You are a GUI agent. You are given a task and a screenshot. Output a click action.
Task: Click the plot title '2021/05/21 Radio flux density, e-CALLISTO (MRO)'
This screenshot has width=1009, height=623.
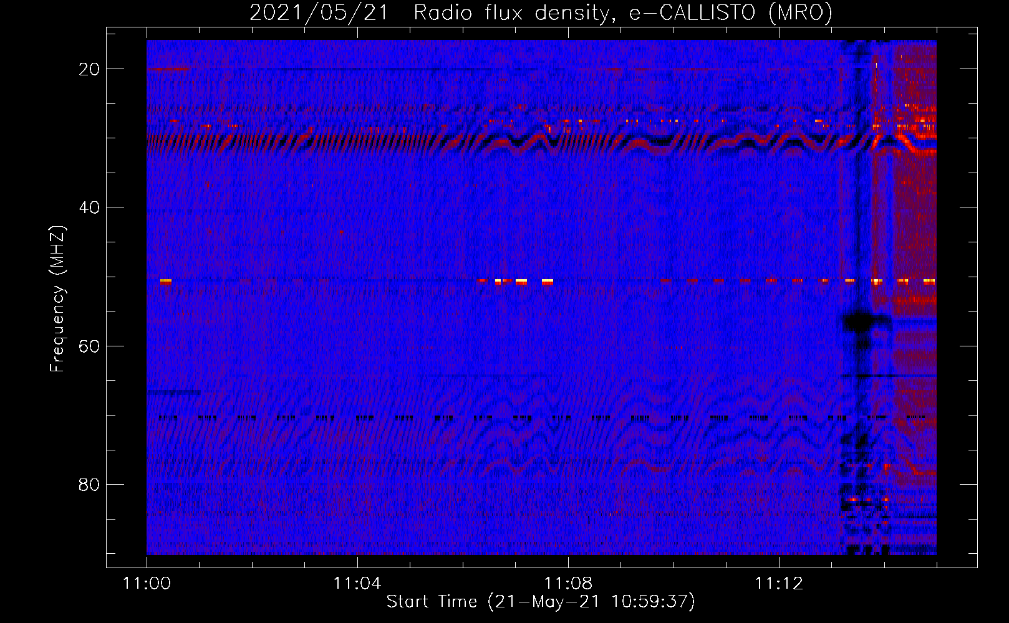pos(541,12)
